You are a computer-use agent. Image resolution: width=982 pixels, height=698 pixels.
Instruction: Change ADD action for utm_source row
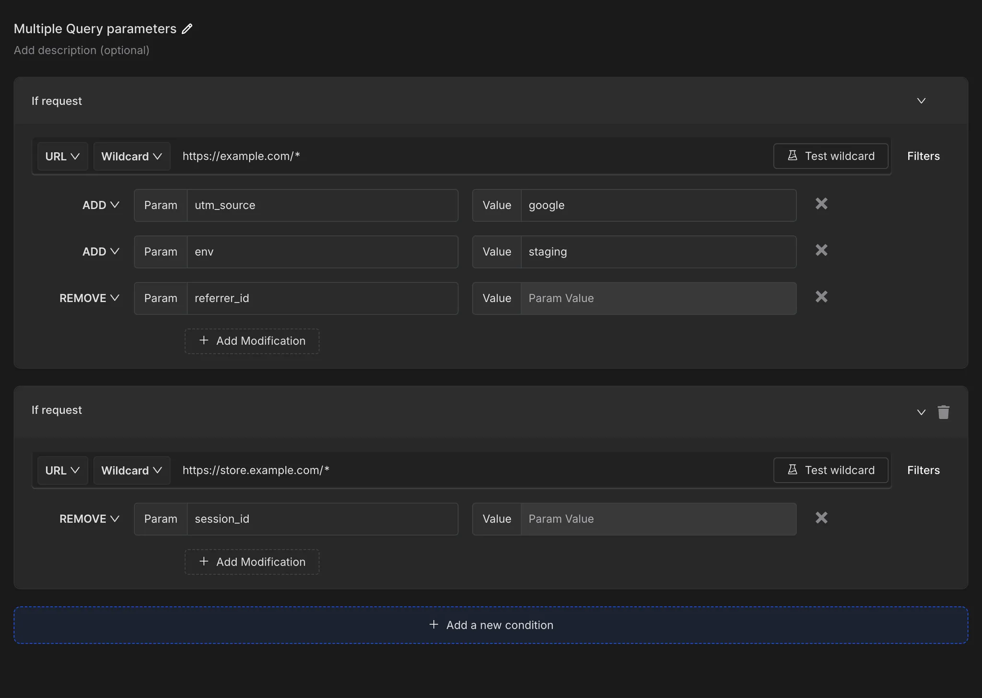(101, 205)
